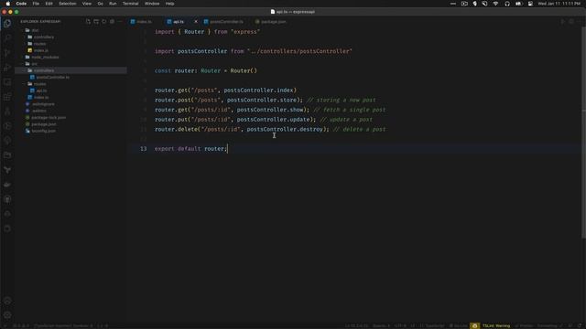This screenshot has height=329, width=586.
Task: Open package-lock.json in the Explorer
Action: point(71,118)
